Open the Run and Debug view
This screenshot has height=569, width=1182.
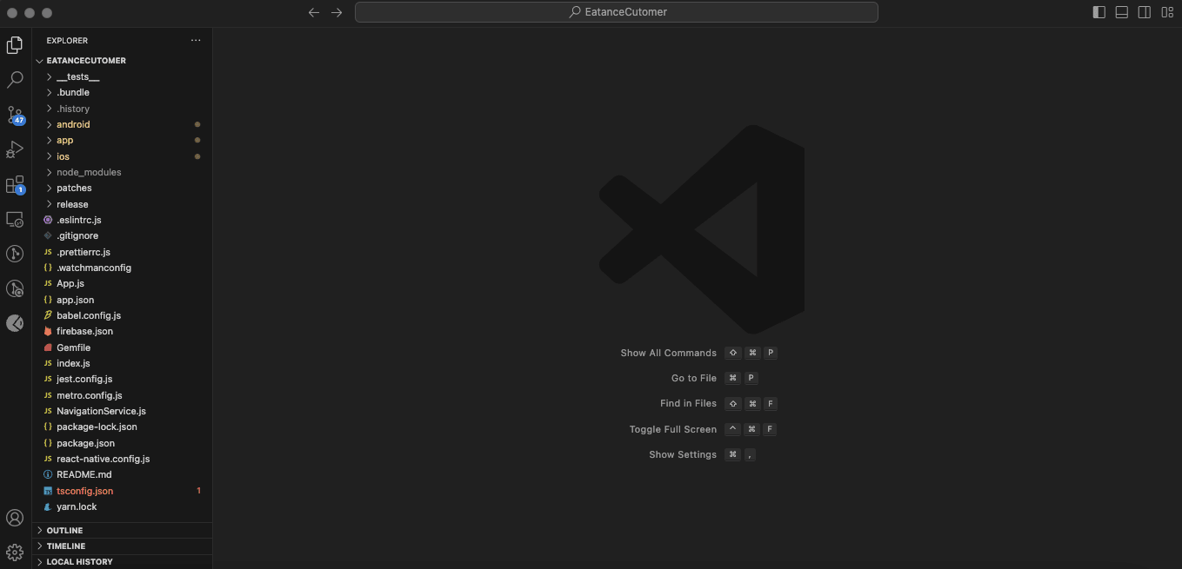15,149
